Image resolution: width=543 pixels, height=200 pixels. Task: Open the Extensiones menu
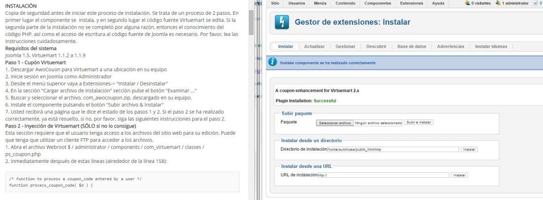coord(411,3)
